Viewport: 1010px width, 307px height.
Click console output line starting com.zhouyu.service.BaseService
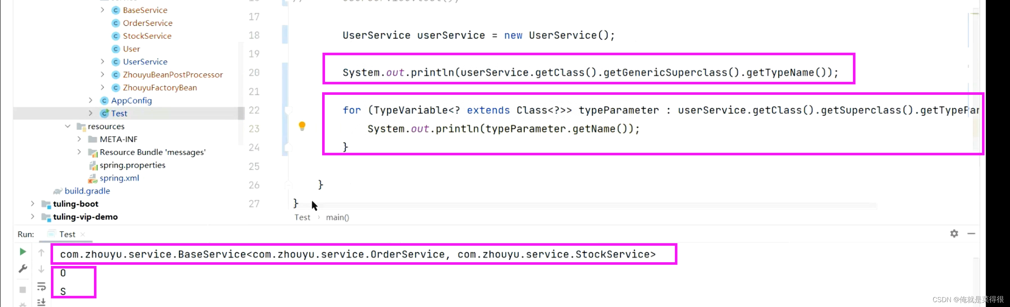[x=358, y=255]
